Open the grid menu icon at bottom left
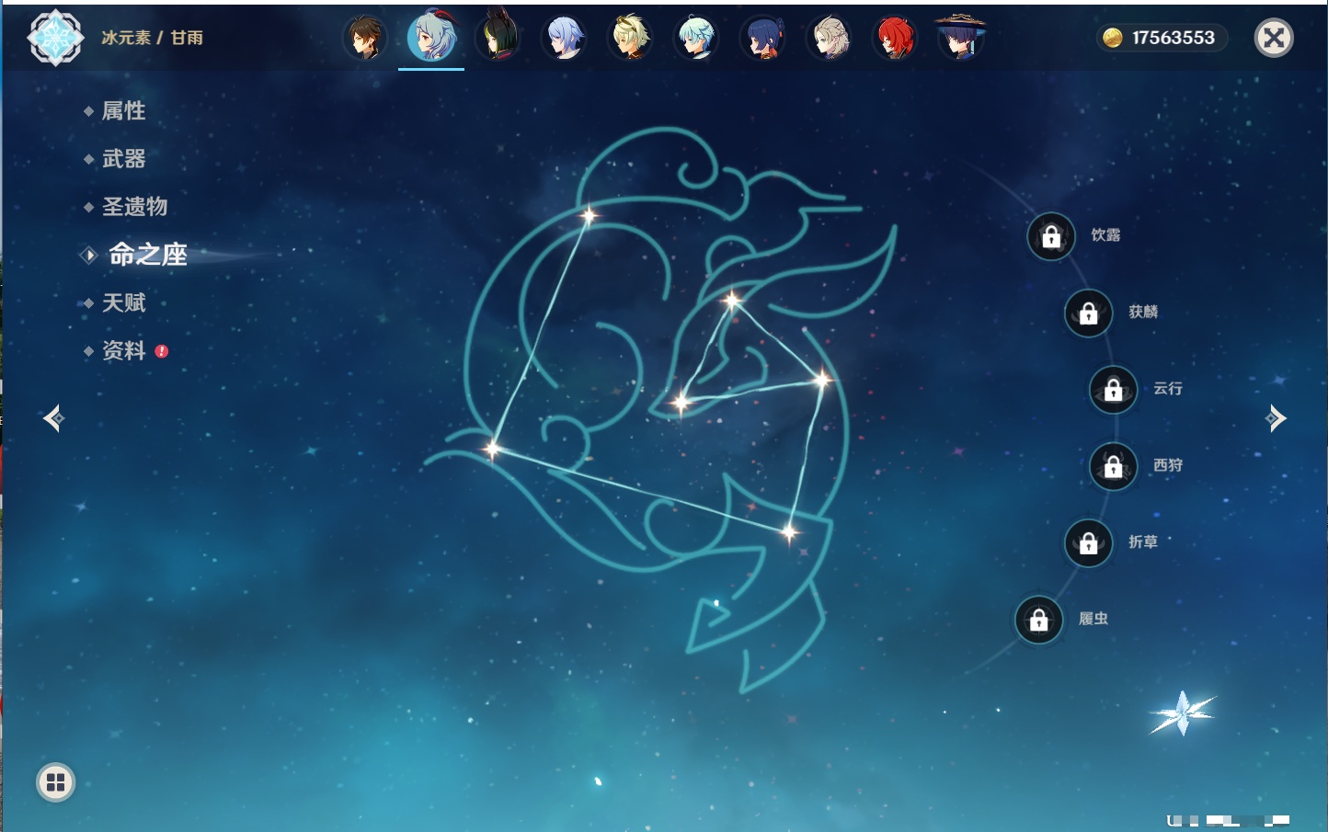1328x832 pixels. pos(55,782)
